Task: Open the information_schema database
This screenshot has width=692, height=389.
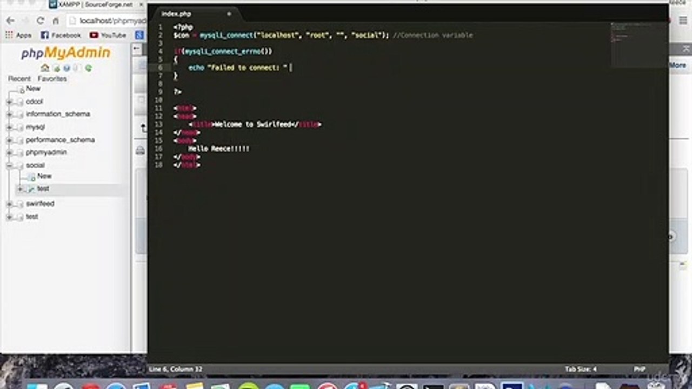Action: [x=58, y=115]
